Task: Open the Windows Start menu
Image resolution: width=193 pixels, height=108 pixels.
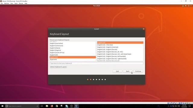Action: pos(2,106)
